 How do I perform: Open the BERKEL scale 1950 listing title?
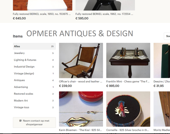point(42,14)
